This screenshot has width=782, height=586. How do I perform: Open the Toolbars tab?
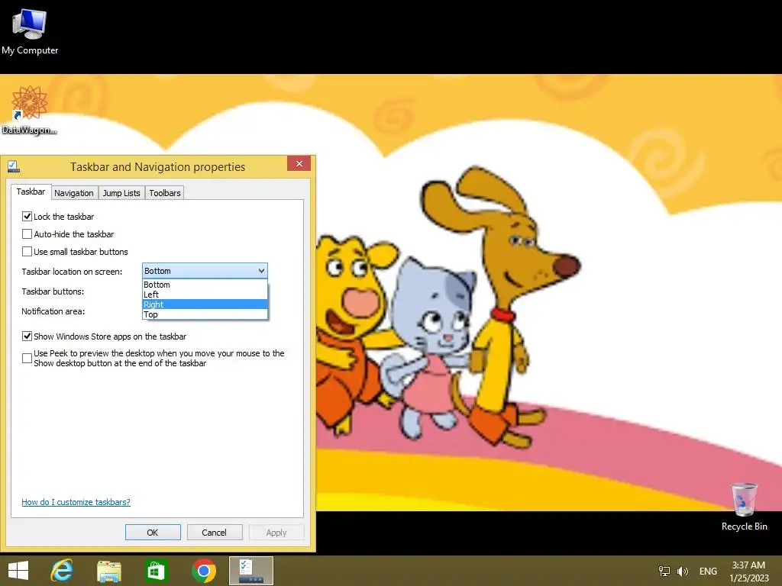click(x=165, y=193)
